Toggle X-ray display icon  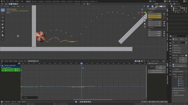157,6
